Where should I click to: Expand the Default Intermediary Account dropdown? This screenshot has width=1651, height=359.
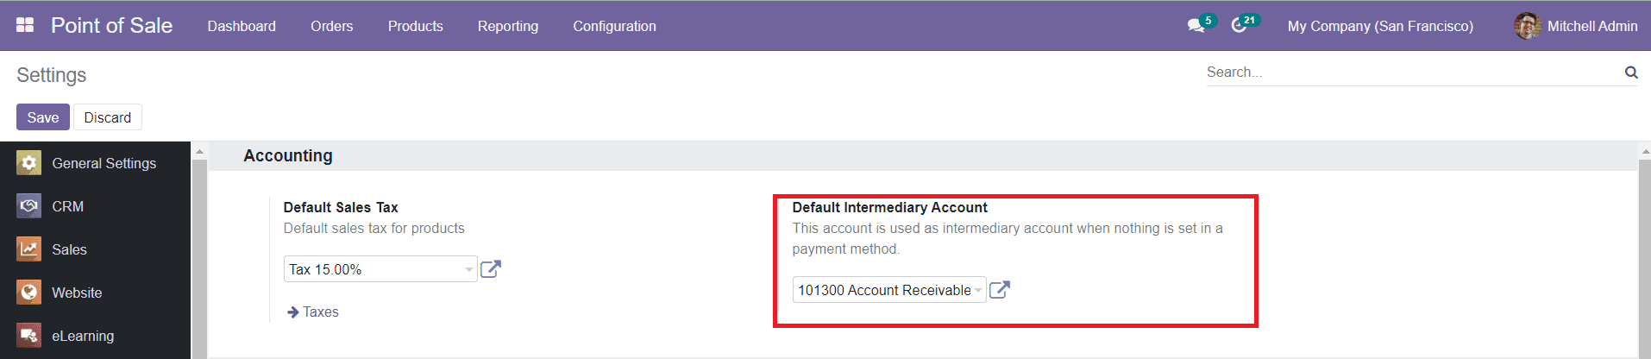click(x=977, y=290)
